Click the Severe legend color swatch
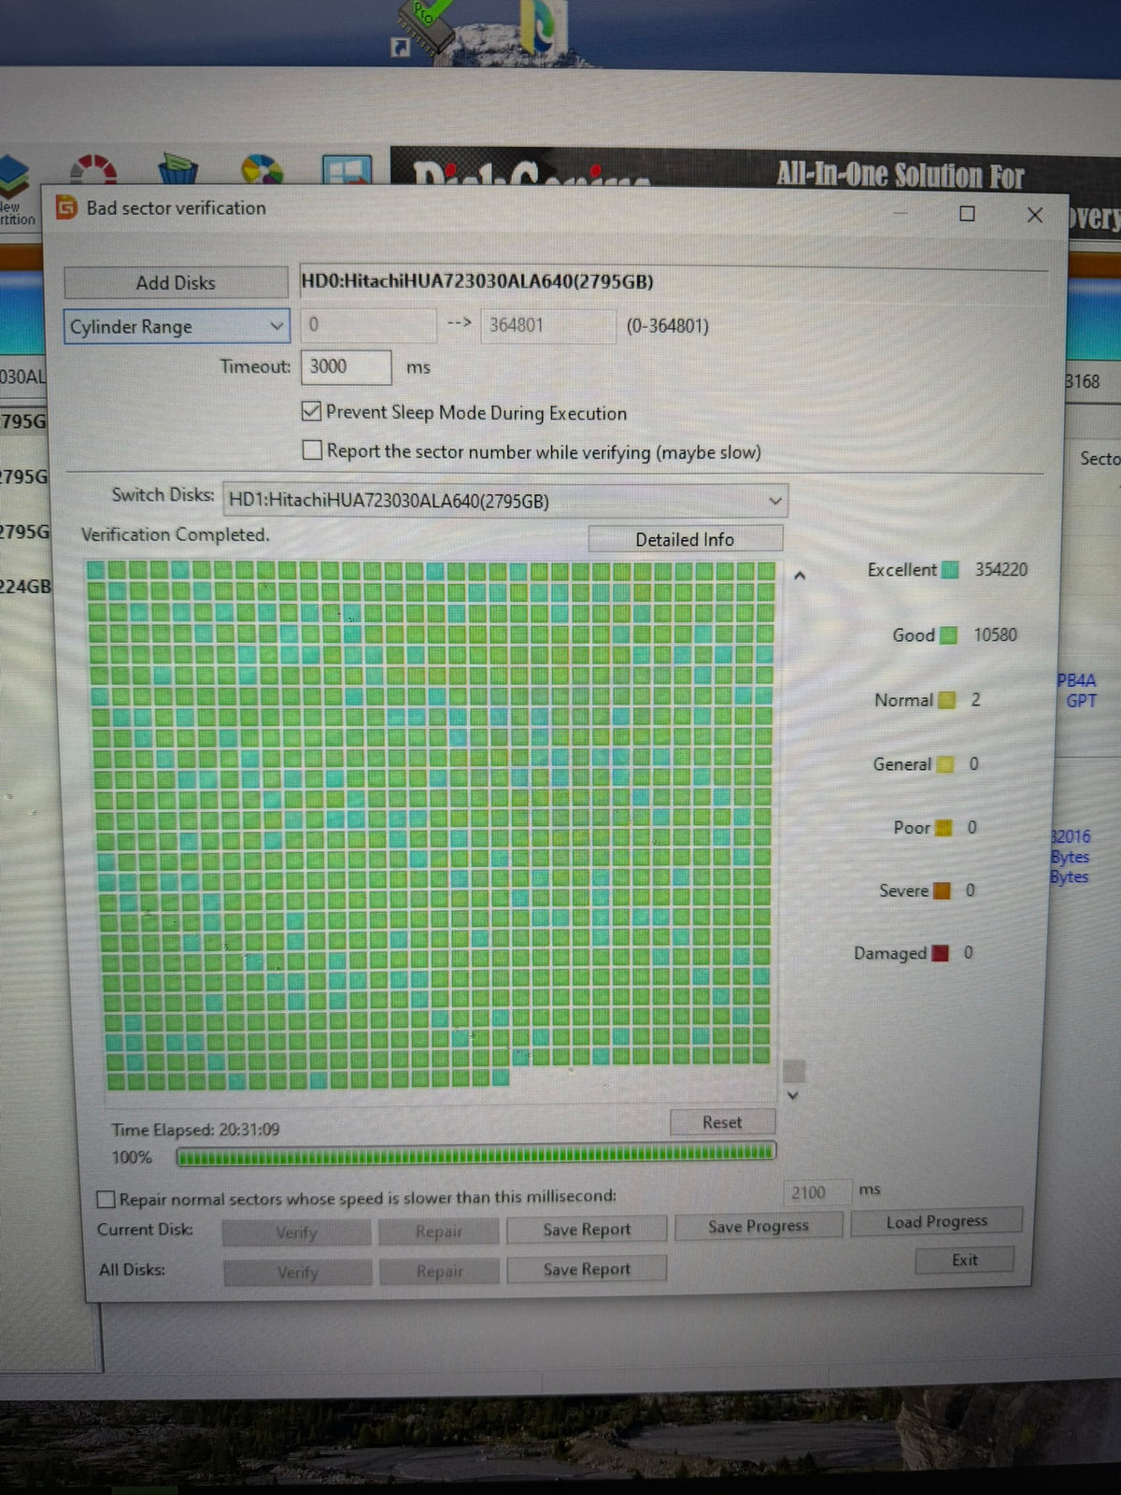Viewport: 1121px width, 1495px height. 943,890
